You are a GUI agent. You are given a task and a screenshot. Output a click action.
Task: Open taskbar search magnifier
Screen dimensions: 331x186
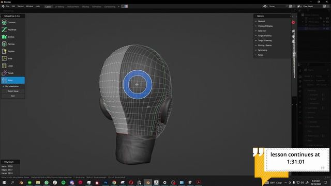[x=12, y=182]
